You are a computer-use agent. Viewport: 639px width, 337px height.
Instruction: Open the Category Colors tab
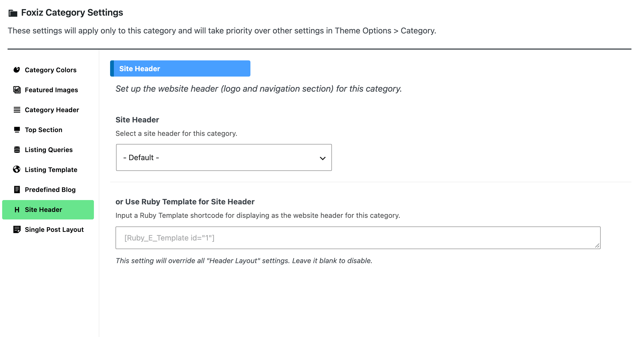(x=48, y=70)
